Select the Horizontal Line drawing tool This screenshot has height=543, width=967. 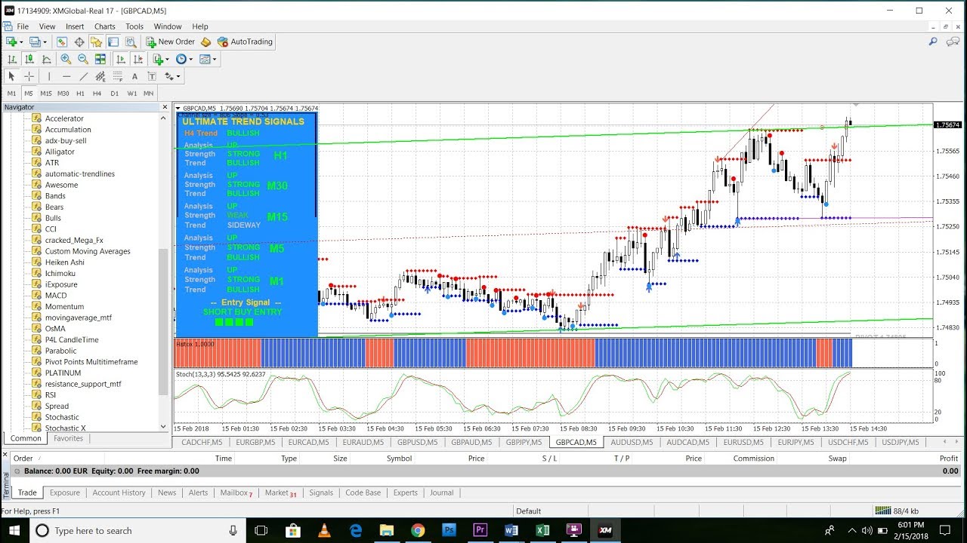[66, 76]
